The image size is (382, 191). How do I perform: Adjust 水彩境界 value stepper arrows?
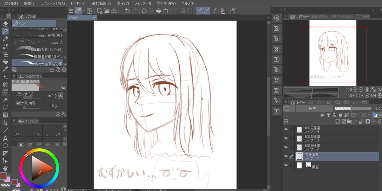tap(56, 105)
